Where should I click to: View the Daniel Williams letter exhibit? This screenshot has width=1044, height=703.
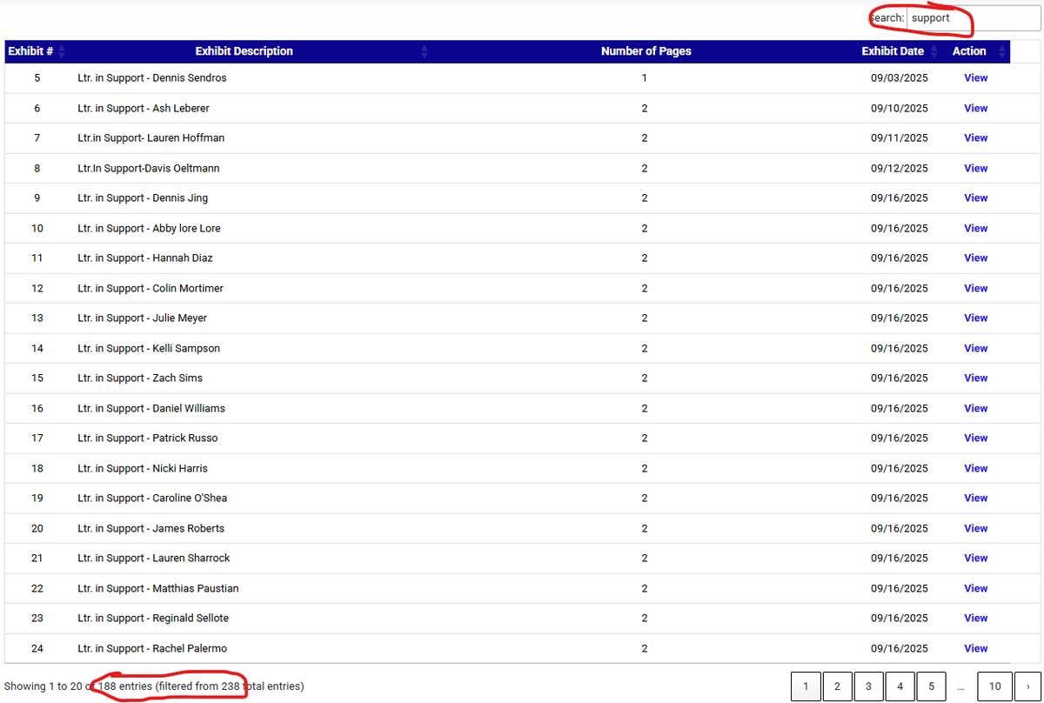point(975,408)
